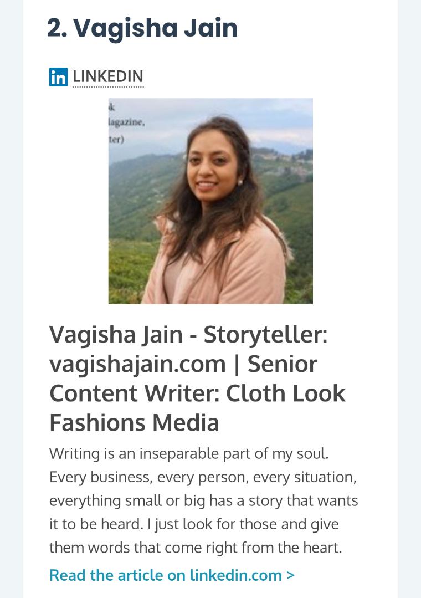Click the number '2.' in the heading
This screenshot has width=421, height=598.
58,28
